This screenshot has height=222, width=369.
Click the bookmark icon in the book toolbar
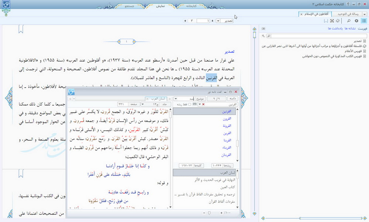coord(326,21)
